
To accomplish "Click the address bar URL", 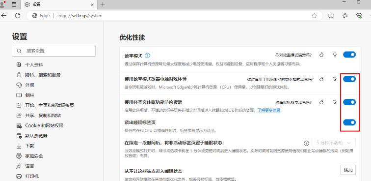I will 79,16.
